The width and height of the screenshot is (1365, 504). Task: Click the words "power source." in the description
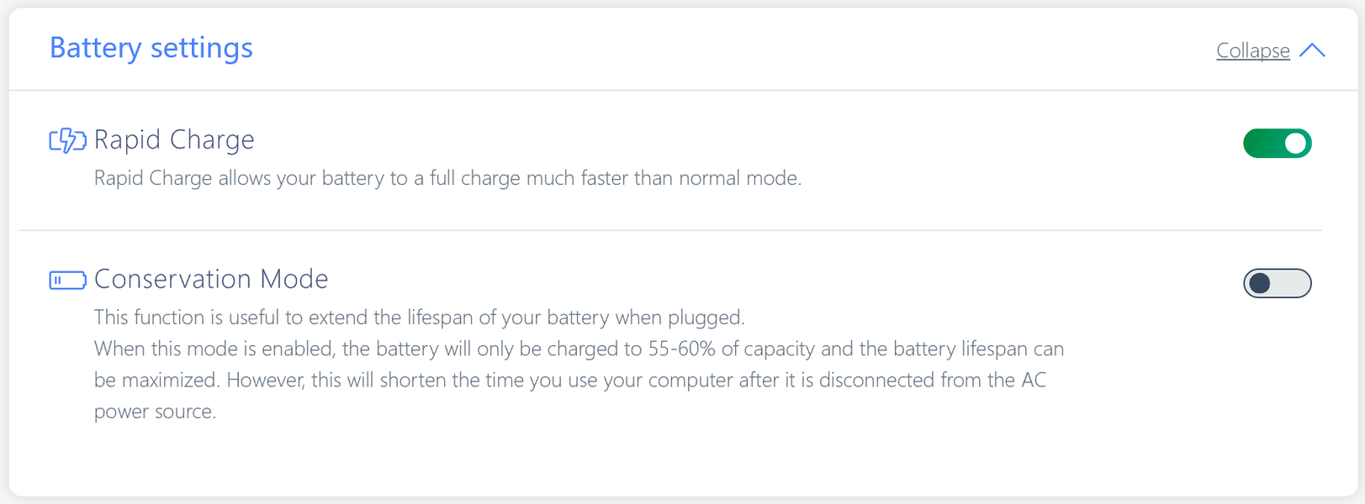pos(155,412)
